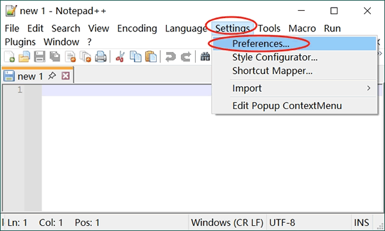The height and width of the screenshot is (231, 385).
Task: Click the Settings menu
Action: coord(232,28)
